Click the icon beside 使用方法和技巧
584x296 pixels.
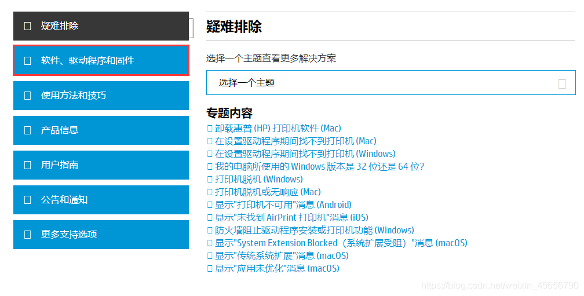(28, 96)
